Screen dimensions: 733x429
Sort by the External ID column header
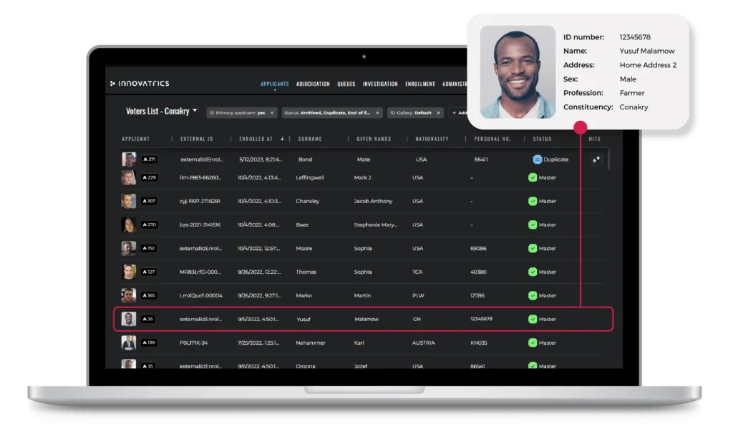(x=197, y=139)
